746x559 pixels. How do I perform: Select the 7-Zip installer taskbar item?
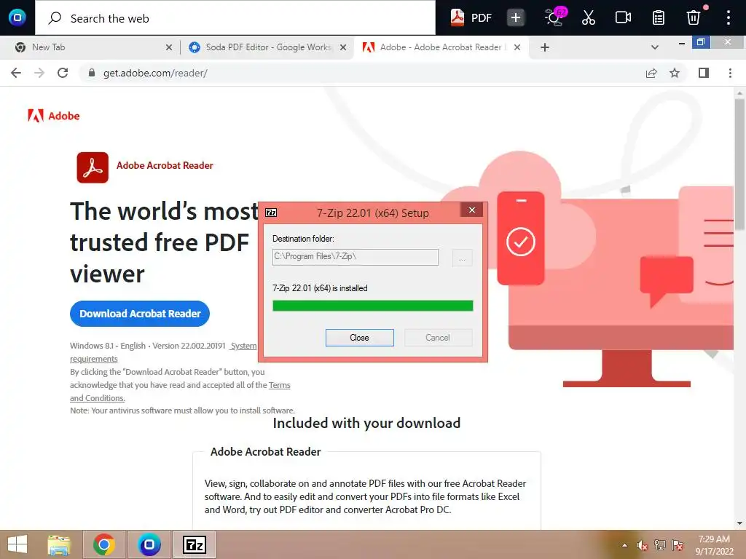[194, 544]
